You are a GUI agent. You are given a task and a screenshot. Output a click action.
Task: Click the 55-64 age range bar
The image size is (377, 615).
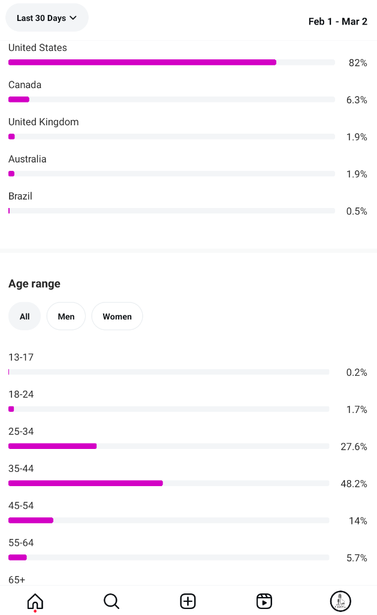(x=168, y=557)
